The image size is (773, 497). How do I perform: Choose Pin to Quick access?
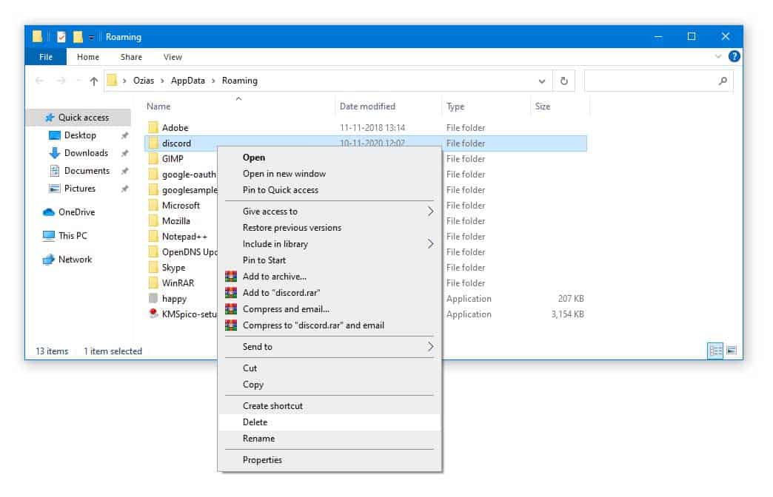[x=329, y=190]
